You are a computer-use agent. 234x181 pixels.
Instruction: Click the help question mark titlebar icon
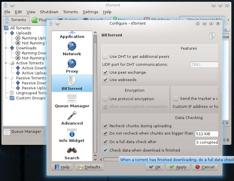point(198,23)
